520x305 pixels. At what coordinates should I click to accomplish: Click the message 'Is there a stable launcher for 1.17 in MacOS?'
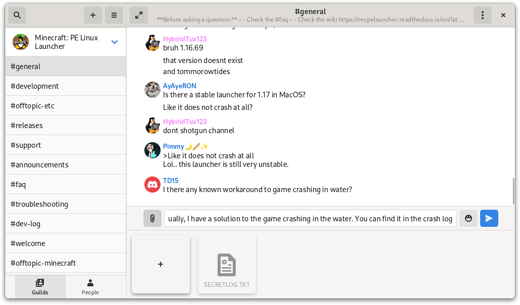[x=234, y=95]
